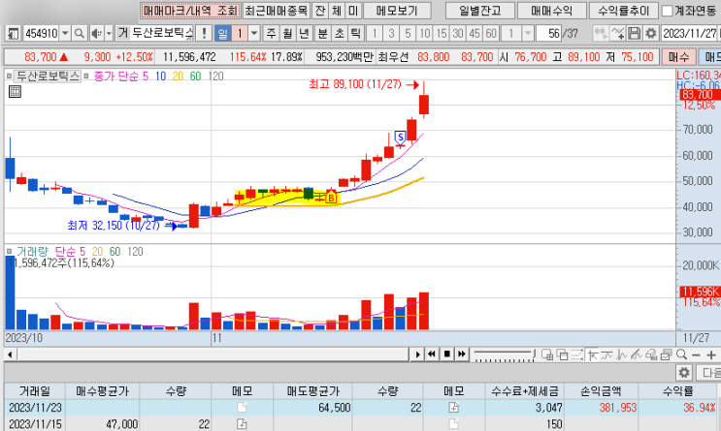Image resolution: width=721 pixels, height=431 pixels.
Task: Open memo icon in 2023/11/15 row
Action: pyautogui.click(x=242, y=424)
